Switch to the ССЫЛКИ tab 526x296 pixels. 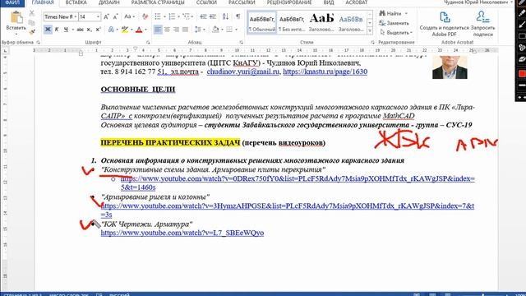pyautogui.click(x=206, y=2)
